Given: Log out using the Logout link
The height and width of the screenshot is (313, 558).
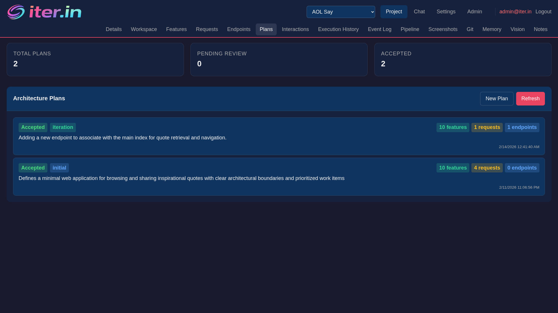Looking at the screenshot, I should coord(543,12).
